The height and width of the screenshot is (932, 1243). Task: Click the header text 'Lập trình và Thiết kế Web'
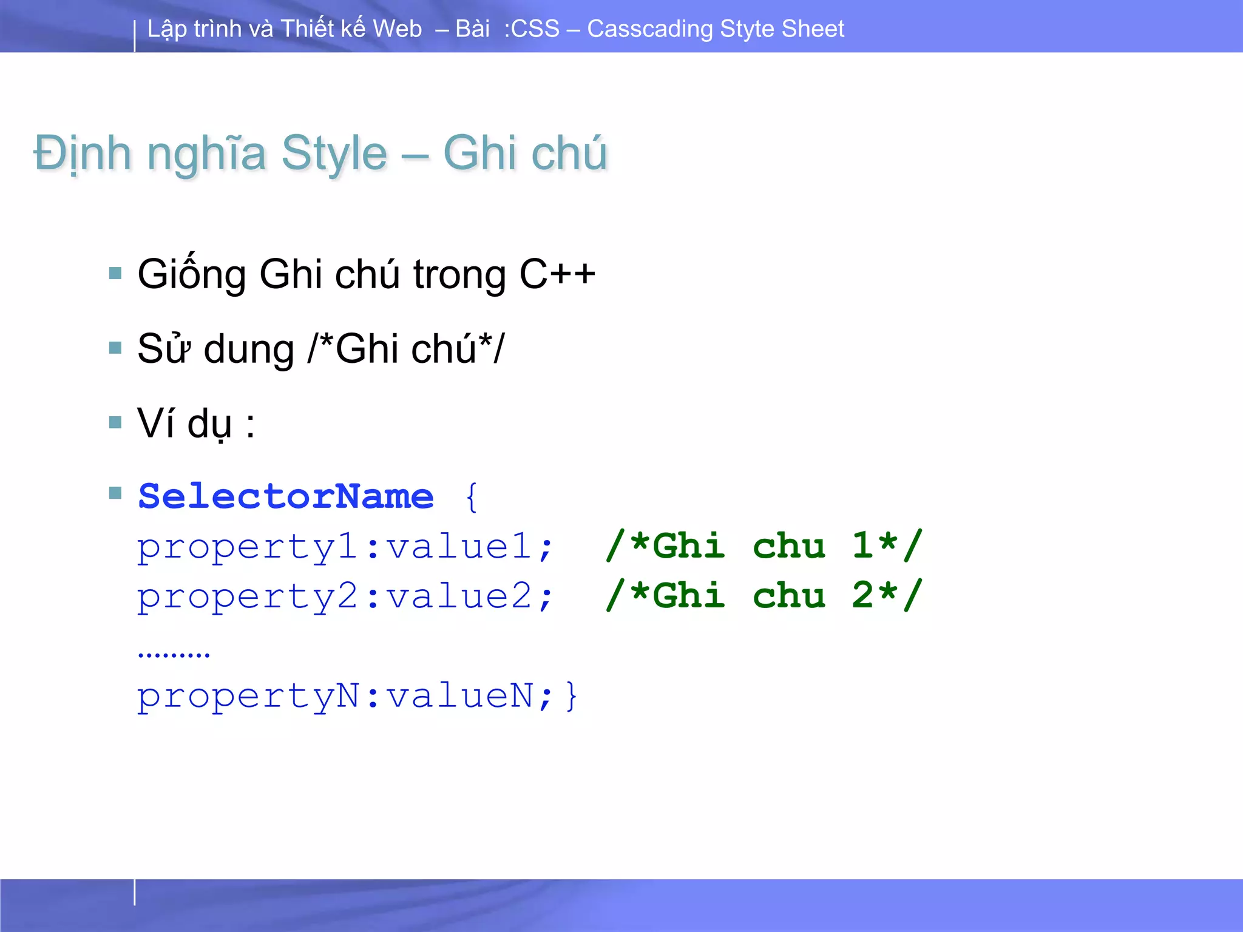tap(284, 29)
